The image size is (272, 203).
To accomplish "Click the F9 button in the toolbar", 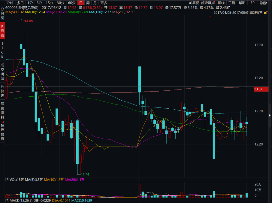I will tap(253, 3).
